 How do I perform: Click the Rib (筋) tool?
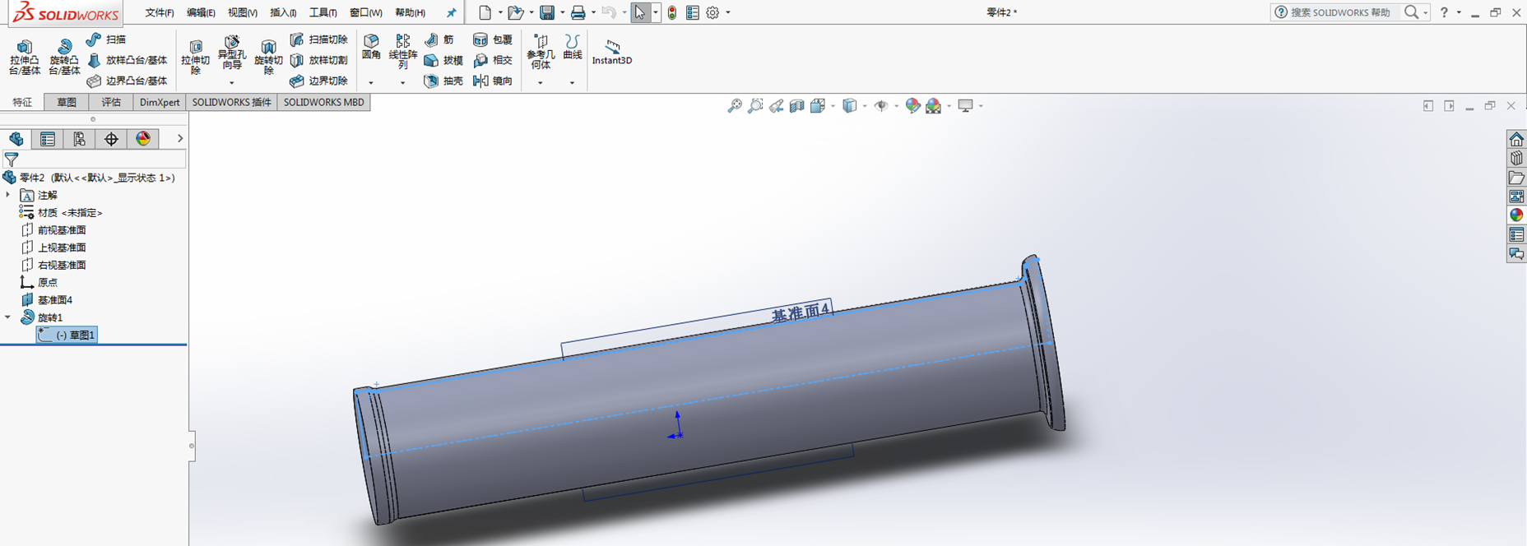coord(439,39)
